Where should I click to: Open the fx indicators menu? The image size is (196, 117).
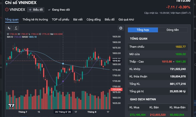tap(16, 28)
